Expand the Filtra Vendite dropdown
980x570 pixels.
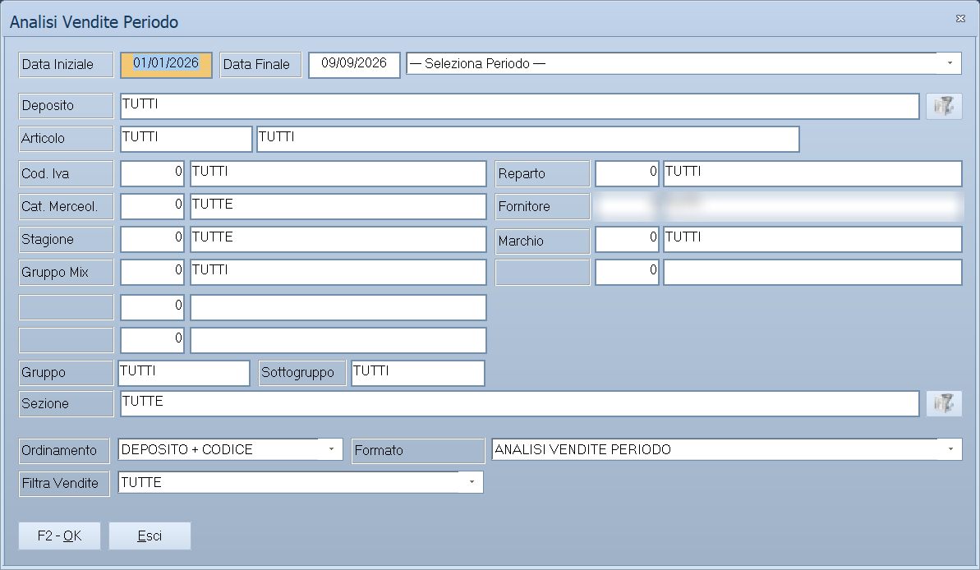[x=472, y=482]
